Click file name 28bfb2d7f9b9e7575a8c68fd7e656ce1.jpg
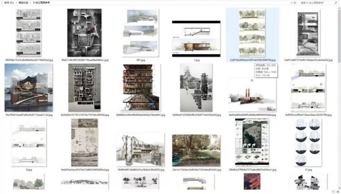The width and height of the screenshot is (341, 194). [x=252, y=170]
